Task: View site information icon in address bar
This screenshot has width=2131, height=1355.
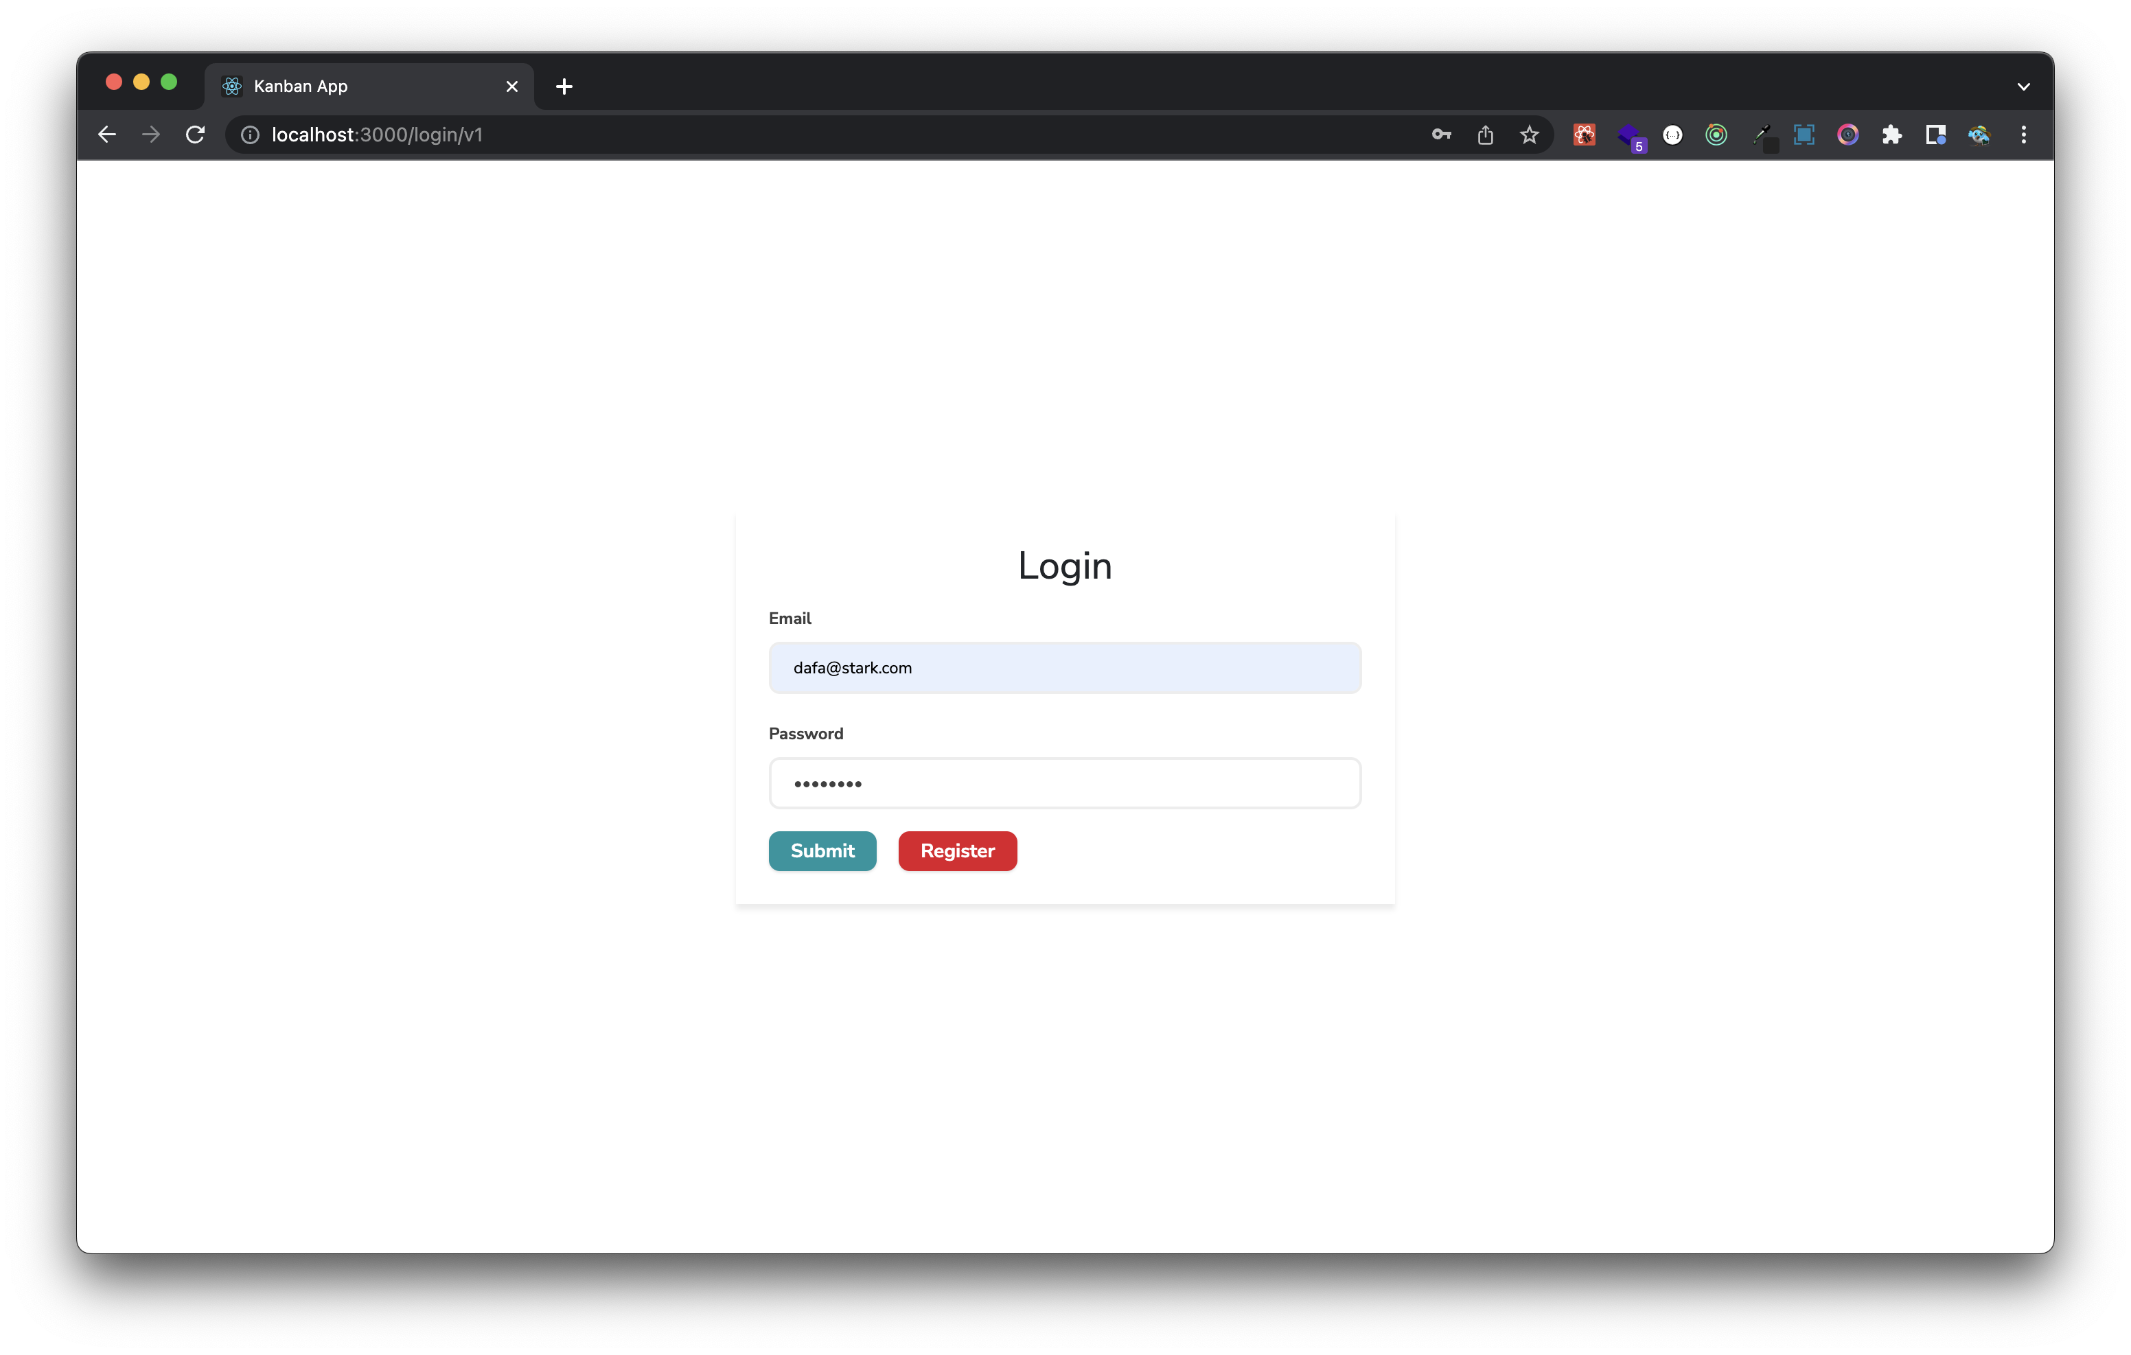Action: (x=251, y=135)
